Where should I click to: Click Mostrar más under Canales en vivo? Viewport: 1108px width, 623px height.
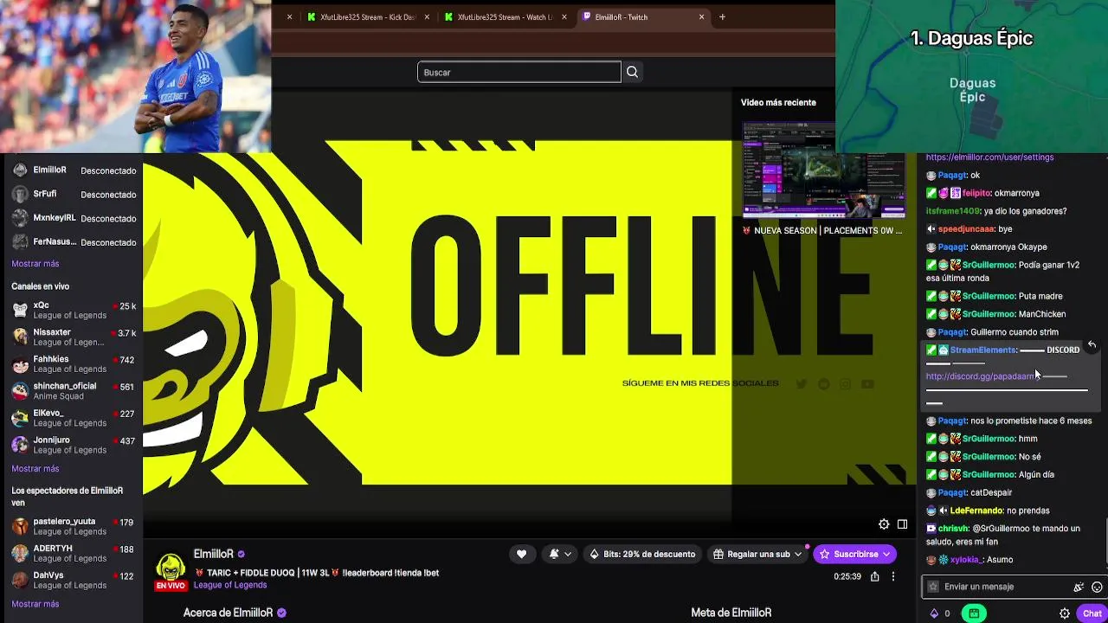[35, 469]
